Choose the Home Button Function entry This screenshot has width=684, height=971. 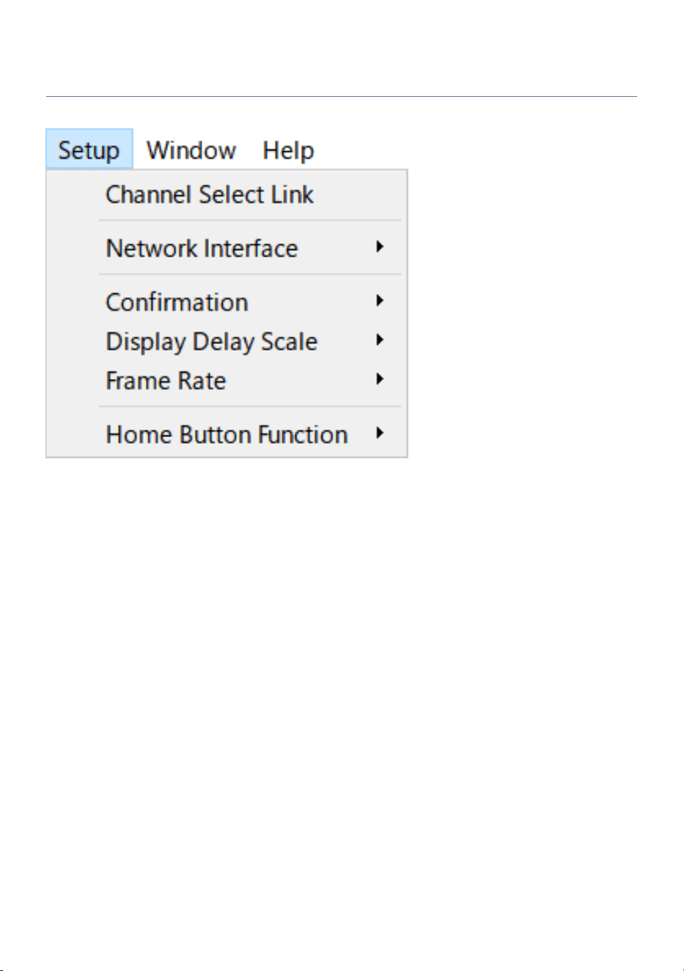(227, 434)
